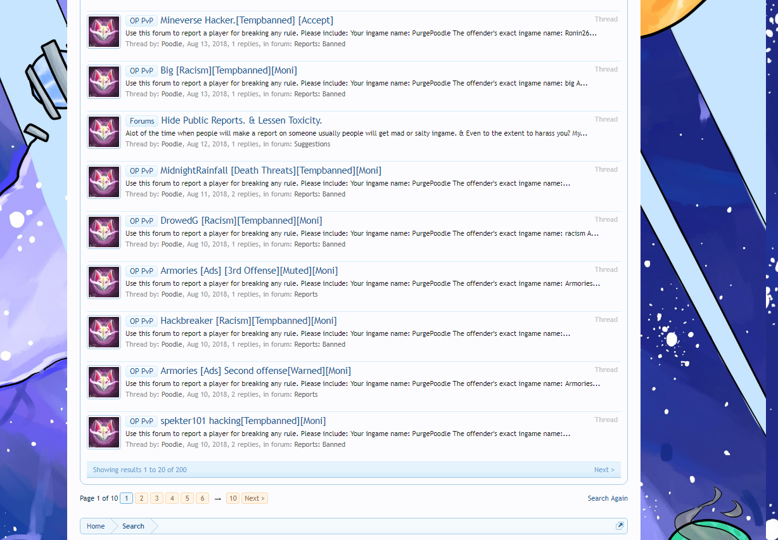
Task: Open Search breadcrumb
Action: (133, 526)
